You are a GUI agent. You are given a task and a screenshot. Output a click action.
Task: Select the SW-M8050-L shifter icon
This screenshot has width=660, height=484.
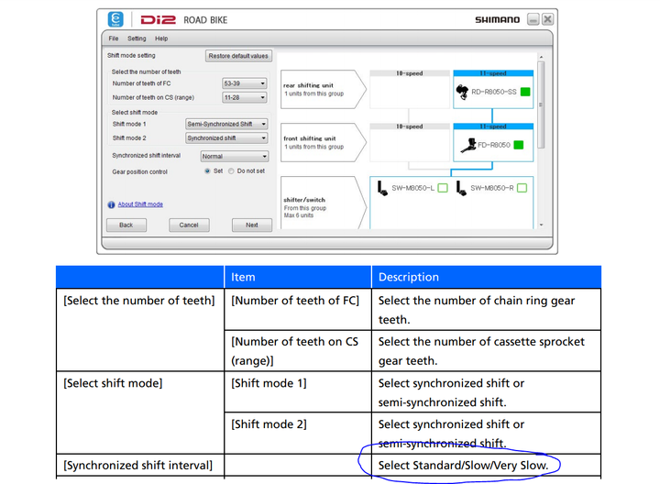[x=382, y=188]
